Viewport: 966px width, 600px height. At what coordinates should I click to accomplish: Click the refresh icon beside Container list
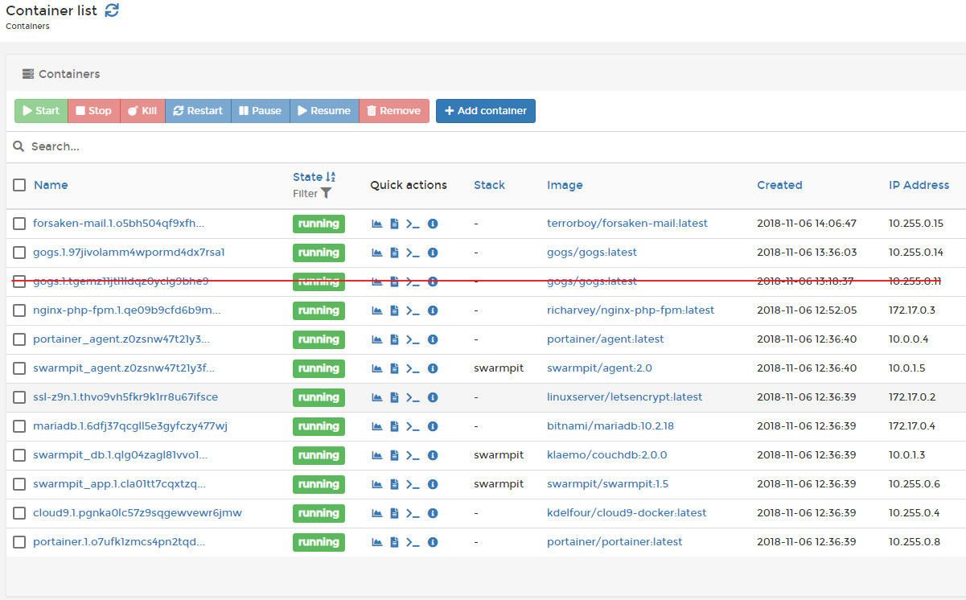point(112,10)
